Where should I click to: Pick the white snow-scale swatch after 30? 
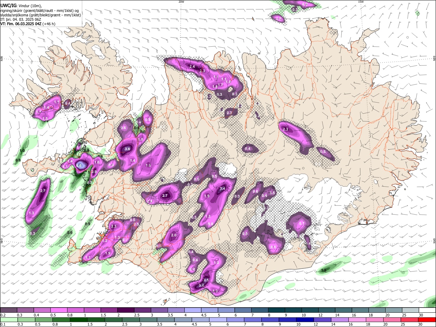(x=427, y=310)
